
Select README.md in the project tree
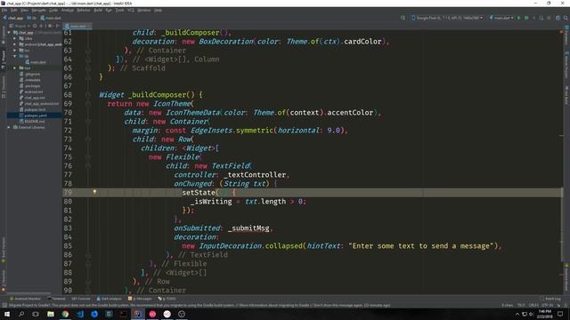[x=32, y=121]
